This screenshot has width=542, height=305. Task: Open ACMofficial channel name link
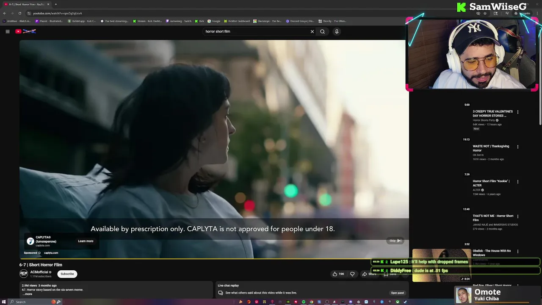click(x=39, y=272)
